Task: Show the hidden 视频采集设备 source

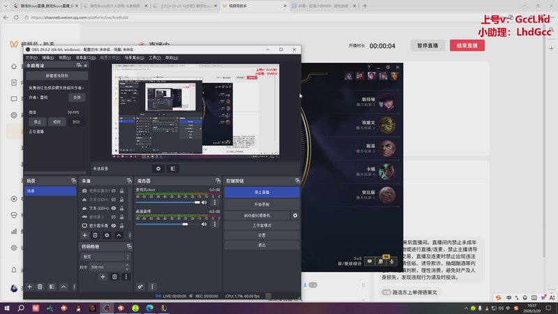Action: click(114, 190)
